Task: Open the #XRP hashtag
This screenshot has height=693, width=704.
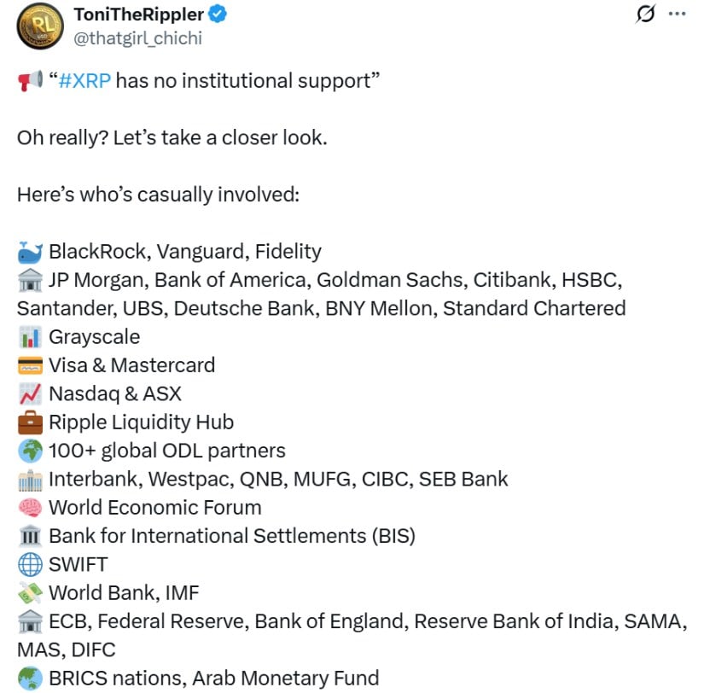Action: 84,81
